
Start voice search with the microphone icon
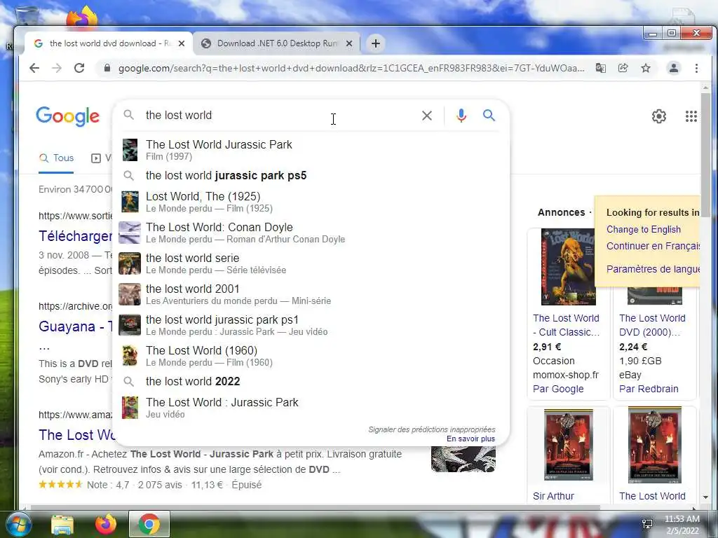click(x=461, y=116)
